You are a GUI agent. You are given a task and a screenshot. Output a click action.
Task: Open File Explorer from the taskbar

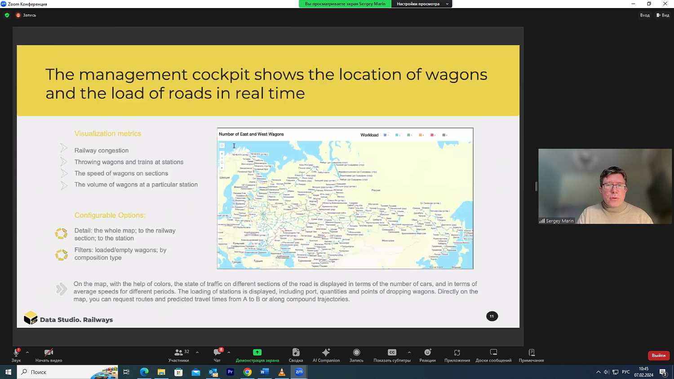(161, 372)
